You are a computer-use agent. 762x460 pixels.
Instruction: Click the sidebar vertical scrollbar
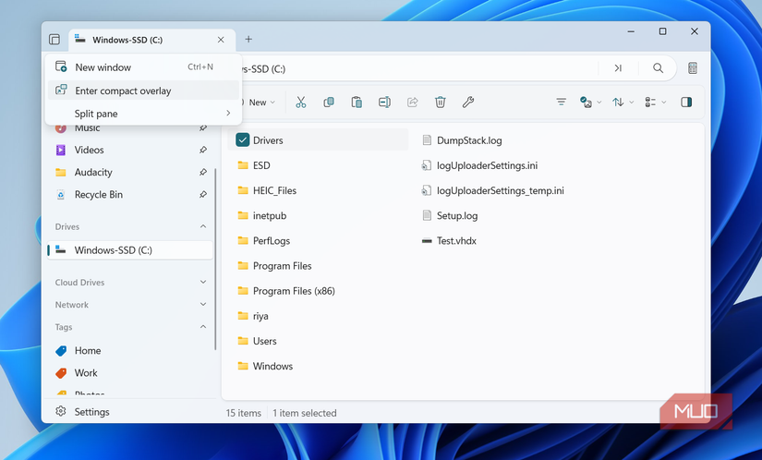(216, 259)
